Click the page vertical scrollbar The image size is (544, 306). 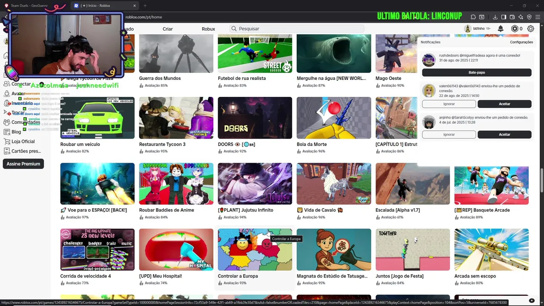(x=541, y=181)
